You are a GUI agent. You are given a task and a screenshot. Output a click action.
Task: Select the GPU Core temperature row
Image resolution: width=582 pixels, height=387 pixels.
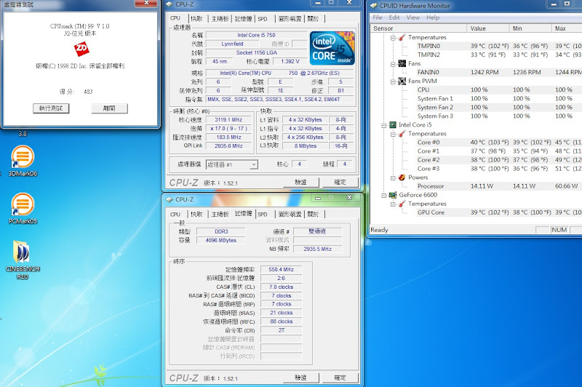point(477,212)
